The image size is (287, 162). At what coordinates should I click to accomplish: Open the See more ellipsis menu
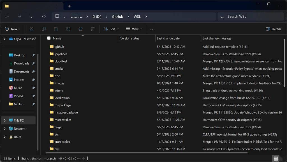click(x=152, y=29)
